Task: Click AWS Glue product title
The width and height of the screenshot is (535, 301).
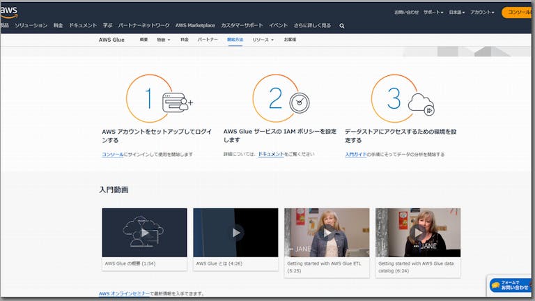Action: click(111, 40)
